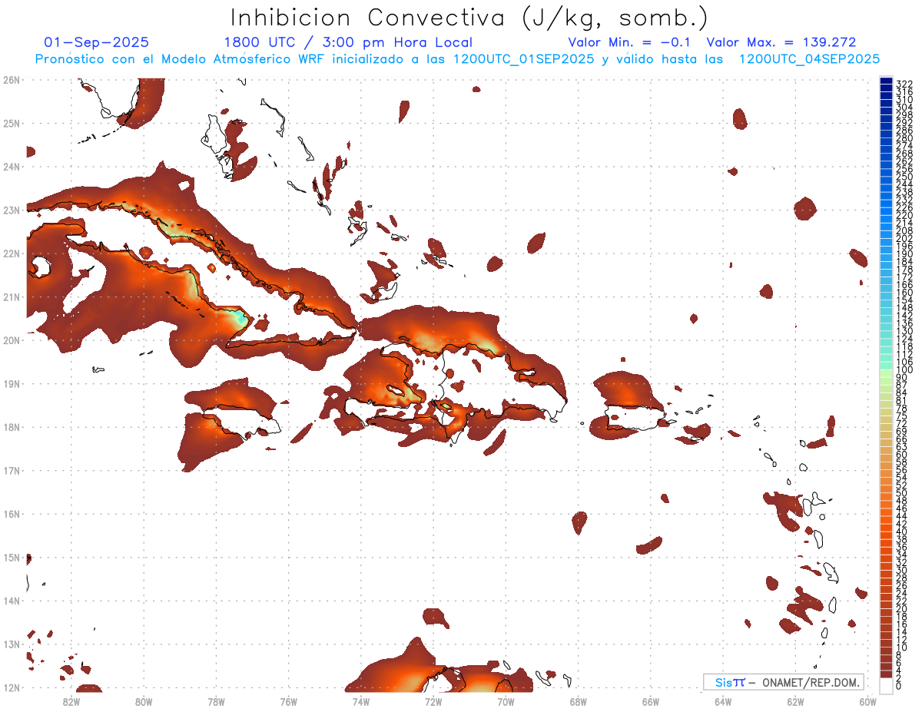Screen dimensions: 922x712
Task: Click the '80W' longitude label
Action: pyautogui.click(x=144, y=701)
